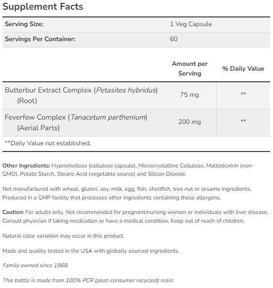
Task: Click the 60 servings value
Action: tap(174, 39)
